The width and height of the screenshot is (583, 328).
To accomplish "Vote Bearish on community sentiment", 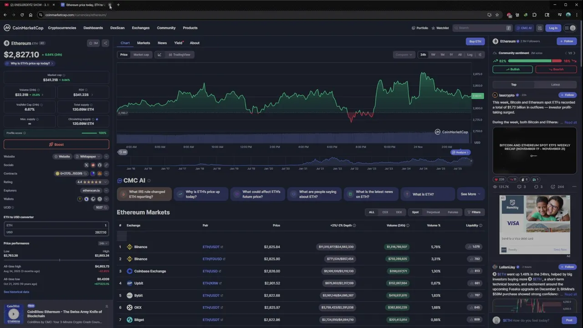I will click(556, 69).
